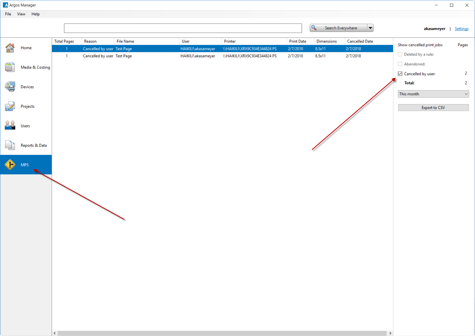Open the Media & Costing sidebar label
Screen dimensions: 475x336
tap(35, 67)
